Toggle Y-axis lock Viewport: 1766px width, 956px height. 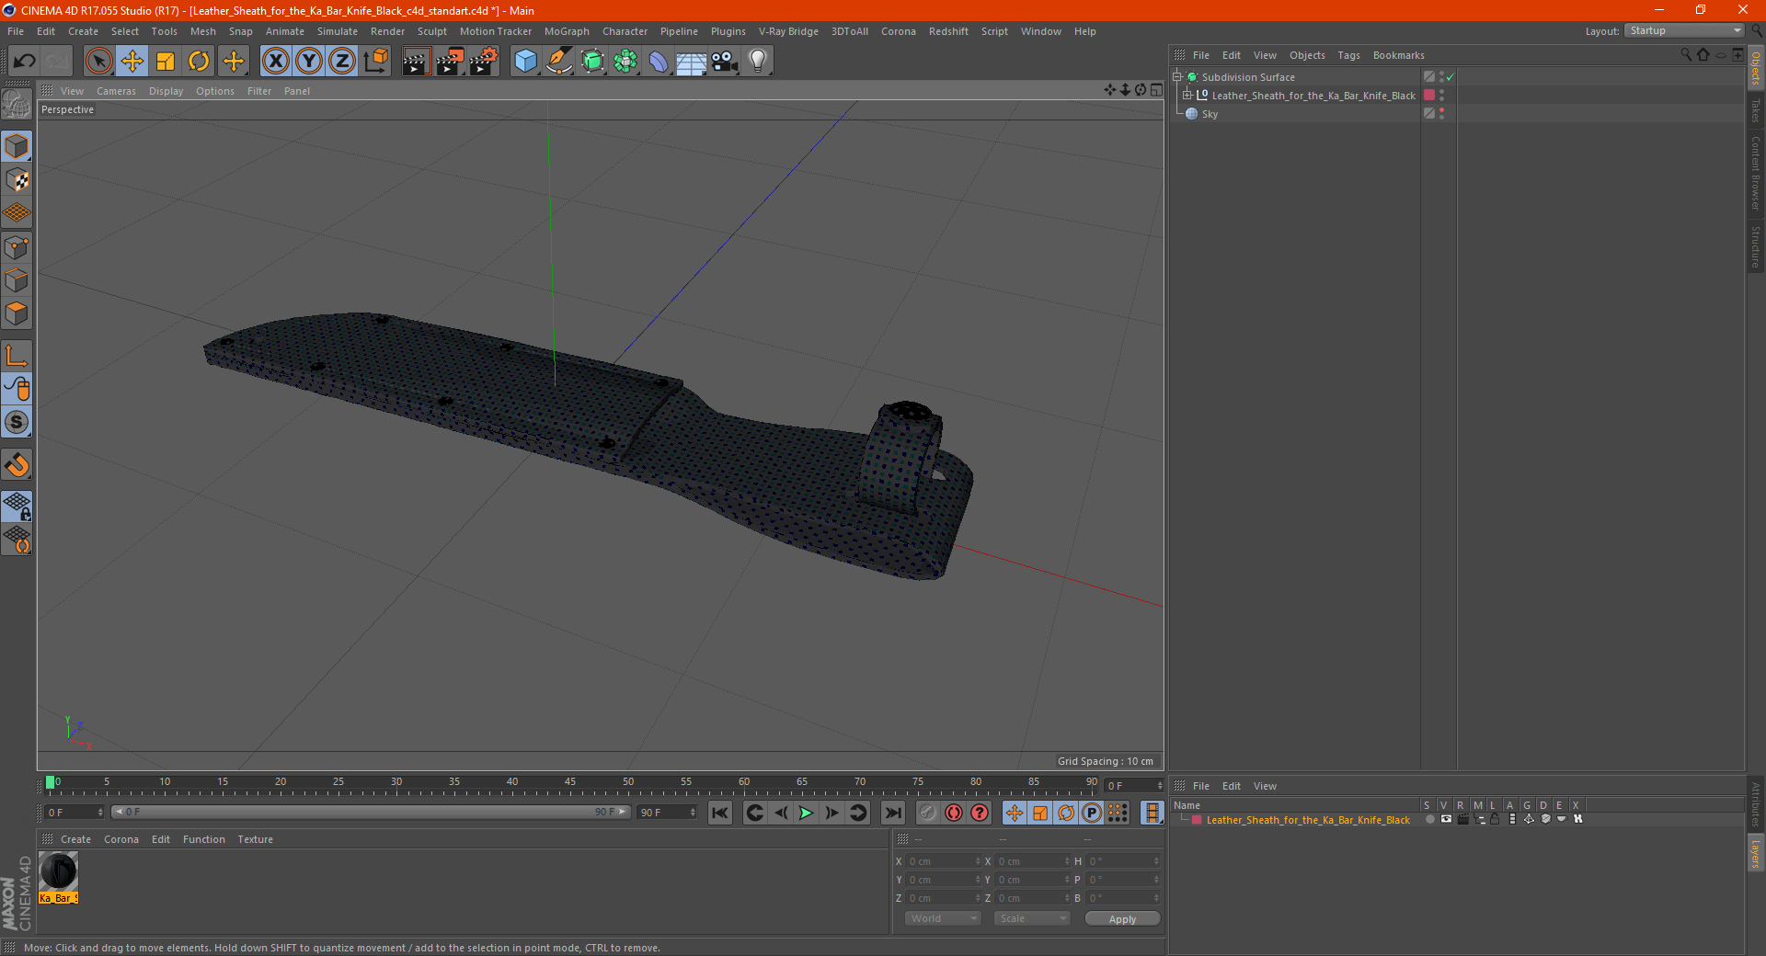pyautogui.click(x=309, y=62)
